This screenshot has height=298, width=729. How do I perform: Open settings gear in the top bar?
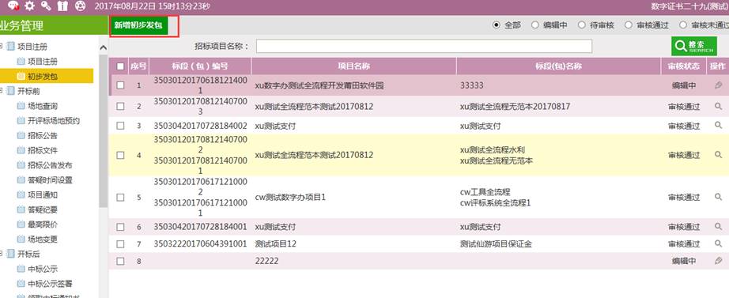coord(29,6)
